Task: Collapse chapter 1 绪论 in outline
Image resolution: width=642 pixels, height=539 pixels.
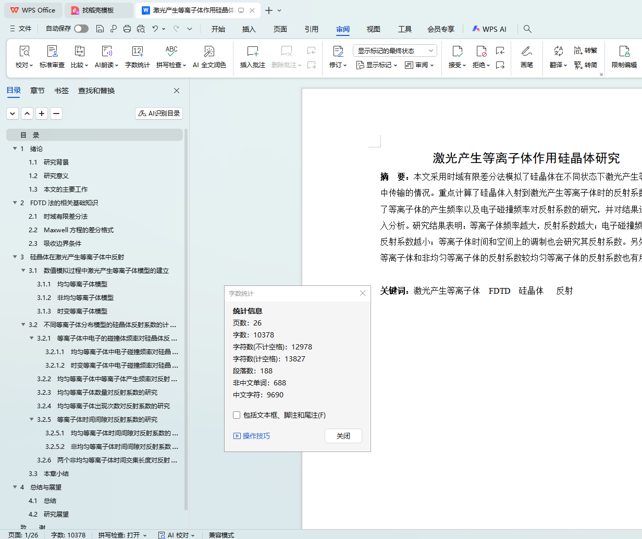Action: [x=15, y=148]
